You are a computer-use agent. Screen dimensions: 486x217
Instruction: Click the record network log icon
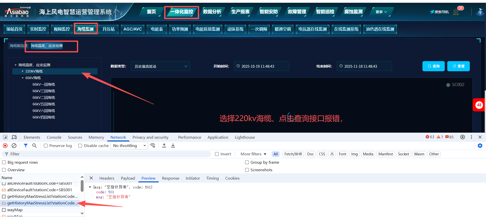pyautogui.click(x=5, y=146)
